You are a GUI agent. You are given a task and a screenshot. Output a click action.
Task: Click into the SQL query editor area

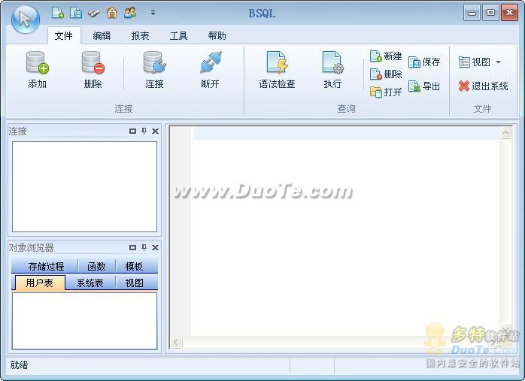click(346, 231)
